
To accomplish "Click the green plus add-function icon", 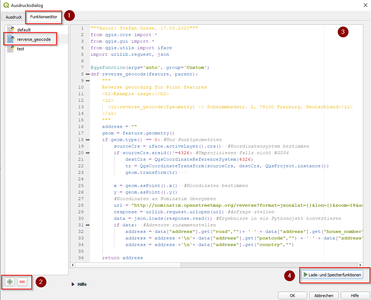I will pyautogui.click(x=10, y=282).
